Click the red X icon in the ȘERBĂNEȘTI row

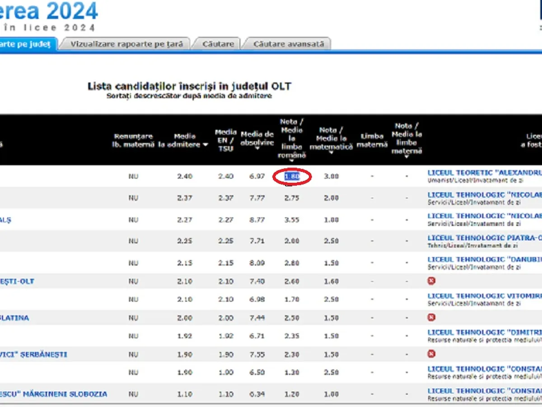click(431, 354)
